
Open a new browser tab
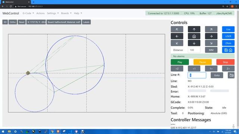[x=34, y=2]
